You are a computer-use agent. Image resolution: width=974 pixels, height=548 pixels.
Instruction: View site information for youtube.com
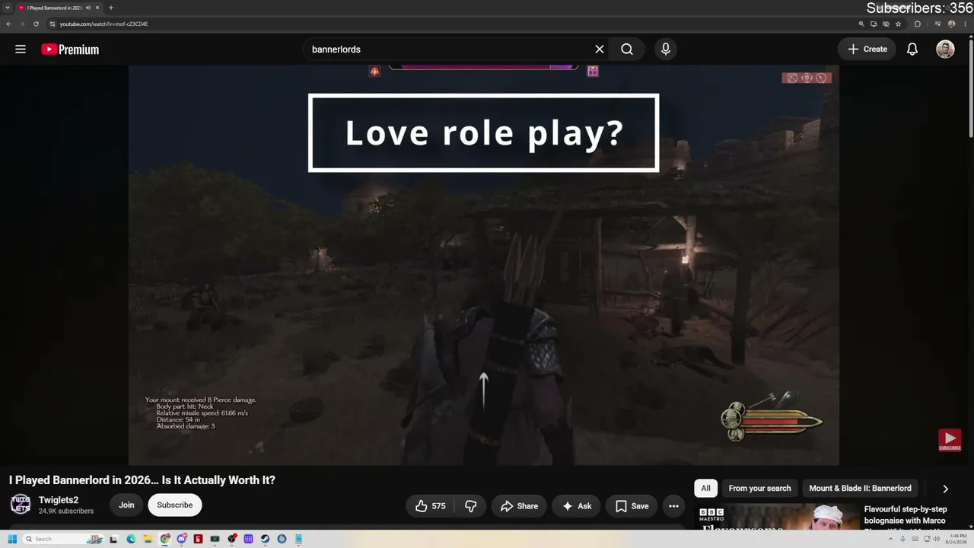coord(53,24)
